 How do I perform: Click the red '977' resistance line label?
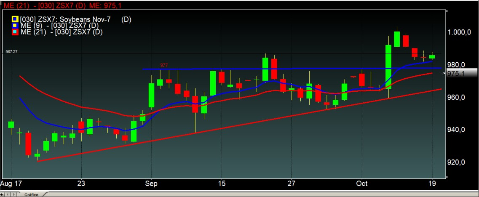click(164, 65)
